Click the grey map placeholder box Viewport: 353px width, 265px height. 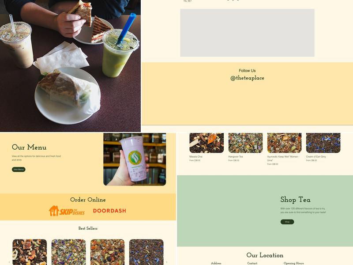247,33
